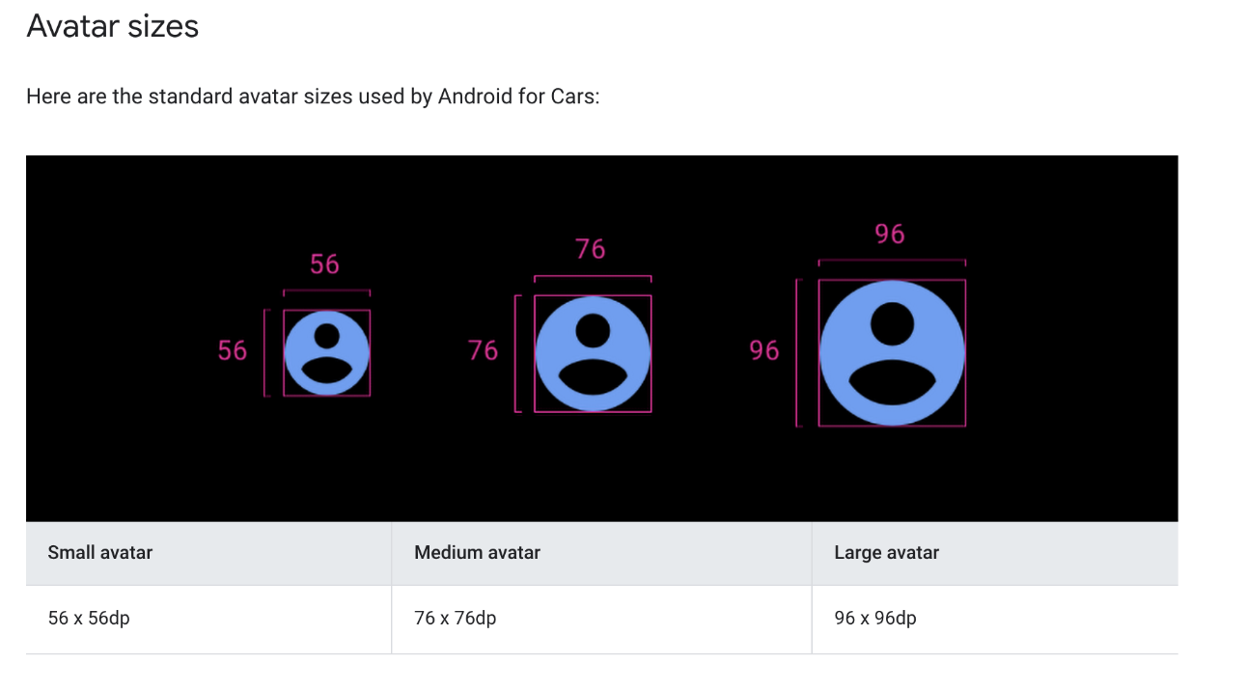Screen dimensions: 1247x691
Task: Click the pink 96 label above large avatar
Action: pos(890,234)
